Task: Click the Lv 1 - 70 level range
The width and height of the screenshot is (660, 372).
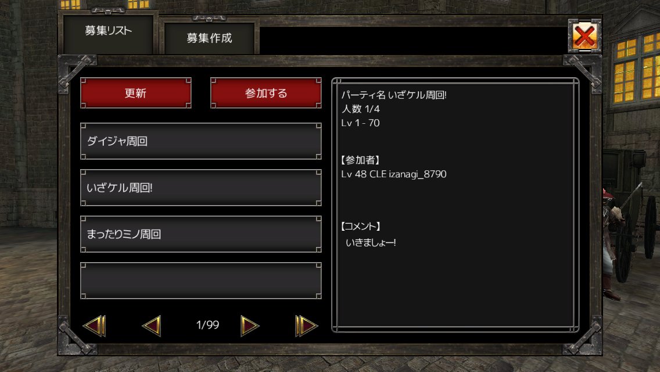Action: pos(360,123)
